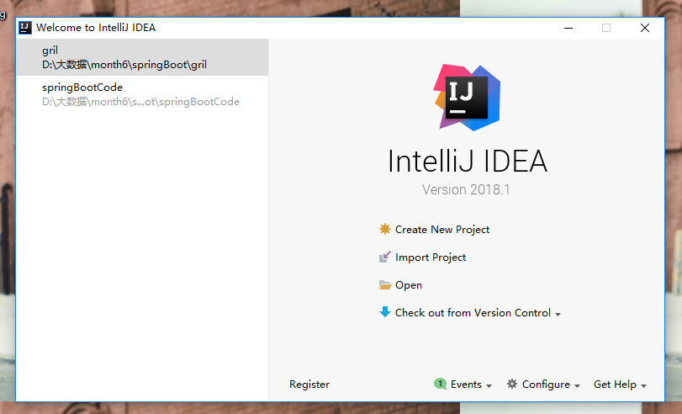Click the Configure gear icon
The height and width of the screenshot is (414, 682).
(x=512, y=384)
